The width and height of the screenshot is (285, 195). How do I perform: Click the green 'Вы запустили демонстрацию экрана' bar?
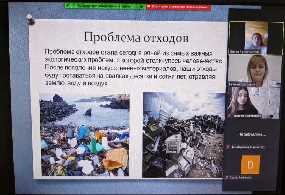105,6
